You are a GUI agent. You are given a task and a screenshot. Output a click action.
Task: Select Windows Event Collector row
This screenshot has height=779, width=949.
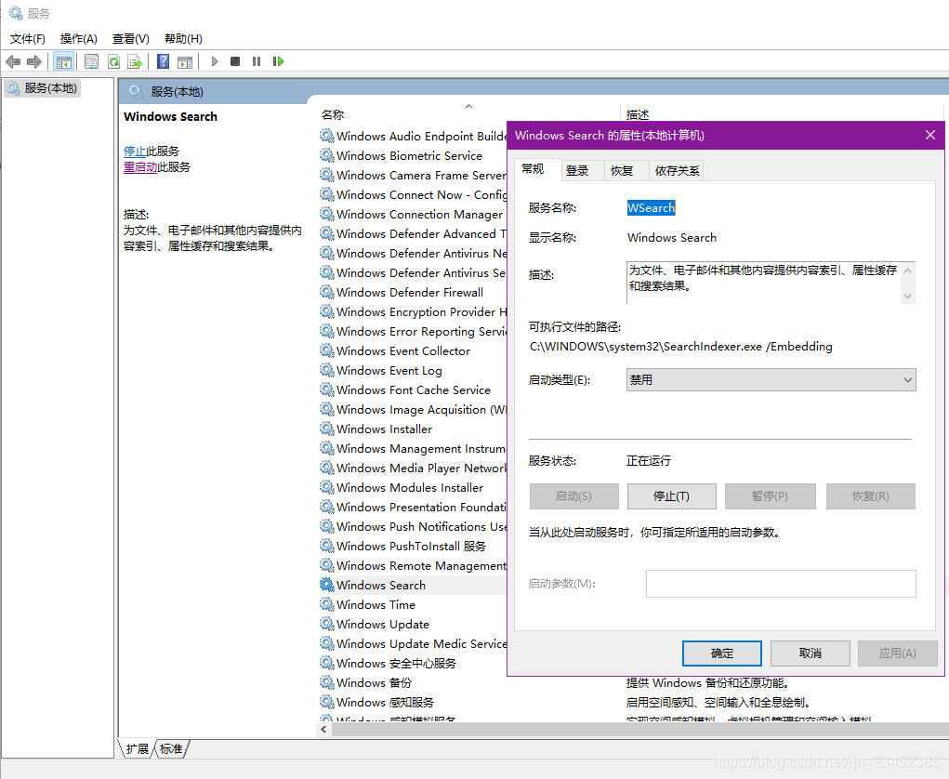(414, 351)
